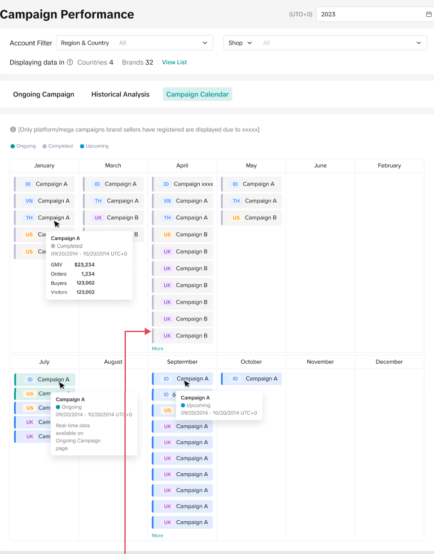
Task: Open the View List link
Action: (x=174, y=63)
